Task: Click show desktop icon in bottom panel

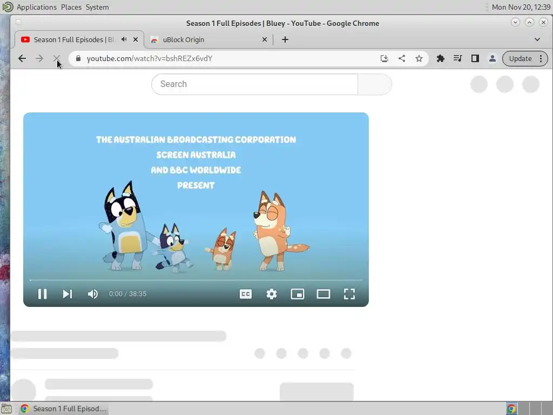Action: (x=6, y=409)
